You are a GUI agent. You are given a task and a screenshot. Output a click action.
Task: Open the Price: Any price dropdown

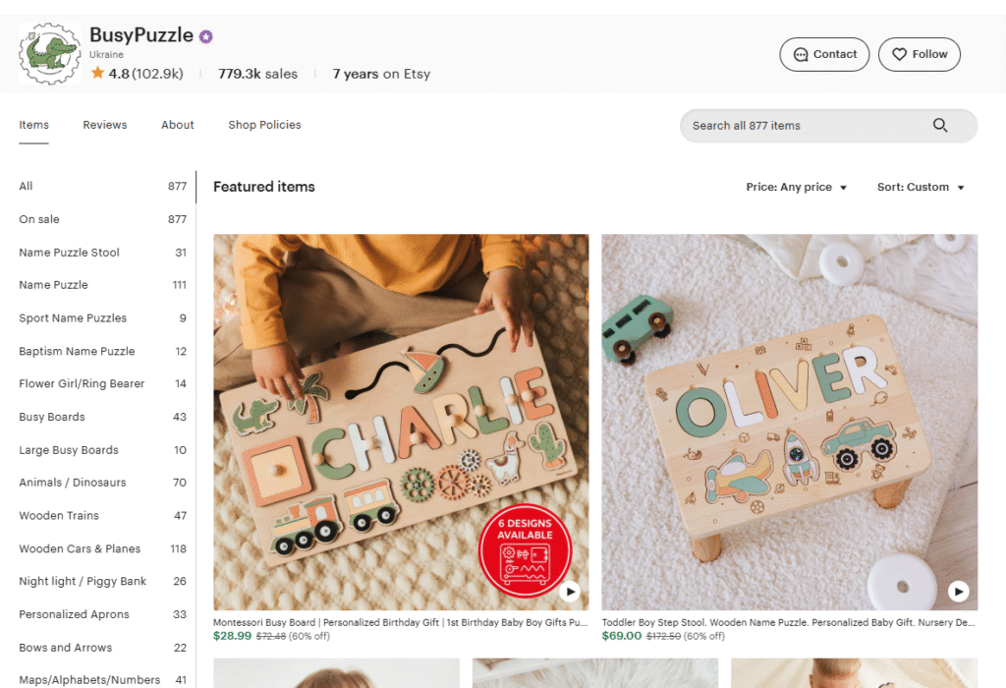(796, 187)
